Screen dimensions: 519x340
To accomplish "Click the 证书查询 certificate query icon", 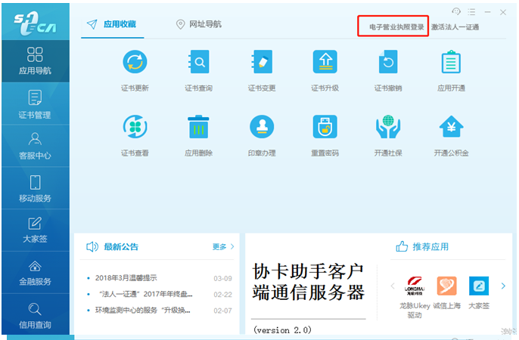I will point(198,62).
